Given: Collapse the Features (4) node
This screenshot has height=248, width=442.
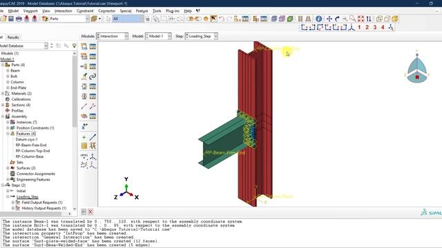Looking at the screenshot, I should (8, 134).
